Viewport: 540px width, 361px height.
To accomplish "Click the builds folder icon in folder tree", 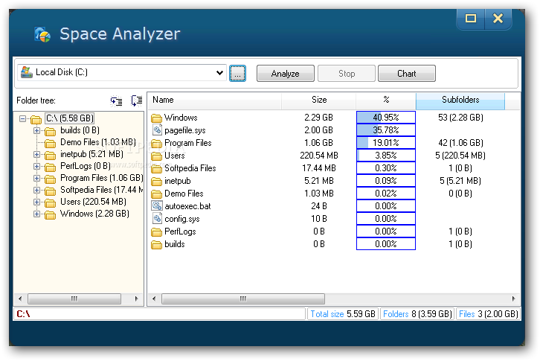I will [x=50, y=131].
